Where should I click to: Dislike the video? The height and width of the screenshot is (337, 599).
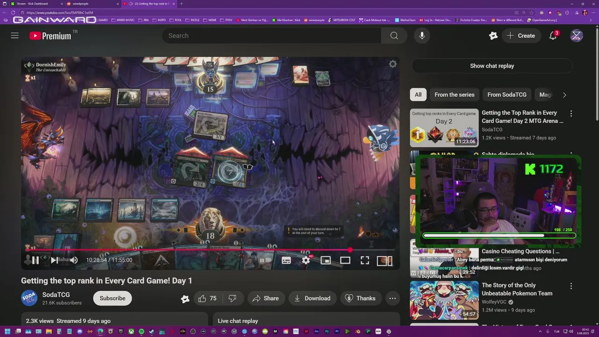232,298
